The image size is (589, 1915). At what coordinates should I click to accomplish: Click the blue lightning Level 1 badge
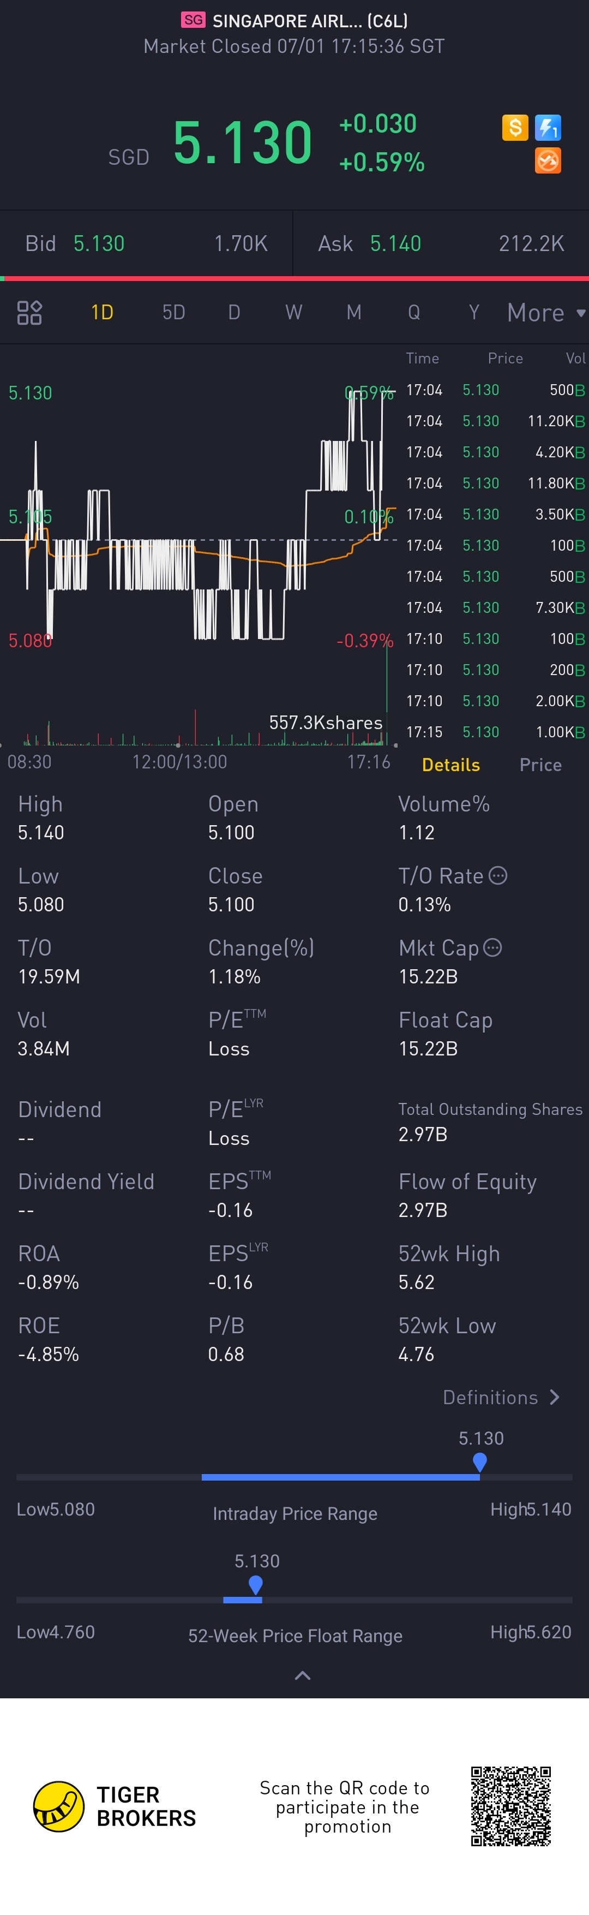[x=548, y=128]
